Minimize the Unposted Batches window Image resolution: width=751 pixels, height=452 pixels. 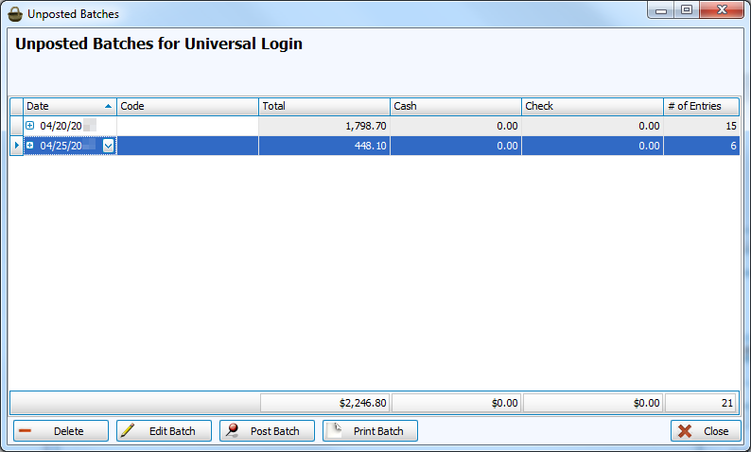coord(660,10)
